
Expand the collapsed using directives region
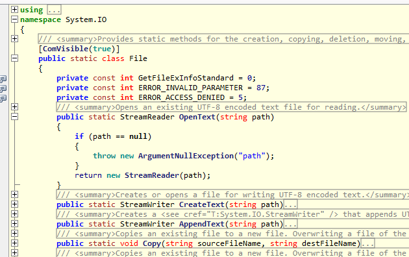14,10
